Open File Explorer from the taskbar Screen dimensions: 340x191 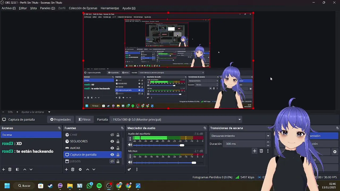click(70, 186)
